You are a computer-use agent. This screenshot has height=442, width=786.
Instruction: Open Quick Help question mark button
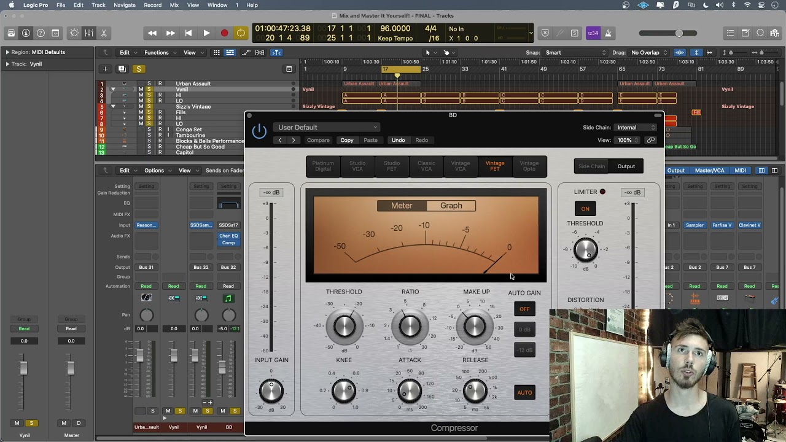[41, 33]
